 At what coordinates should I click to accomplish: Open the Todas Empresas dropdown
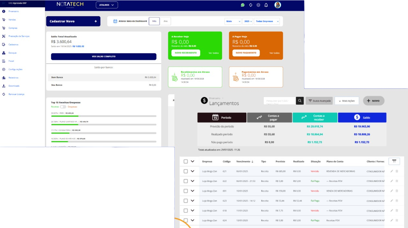(x=267, y=21)
